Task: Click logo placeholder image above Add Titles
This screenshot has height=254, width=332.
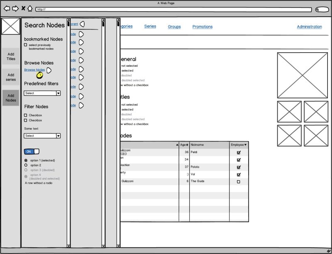Action: coord(11,26)
